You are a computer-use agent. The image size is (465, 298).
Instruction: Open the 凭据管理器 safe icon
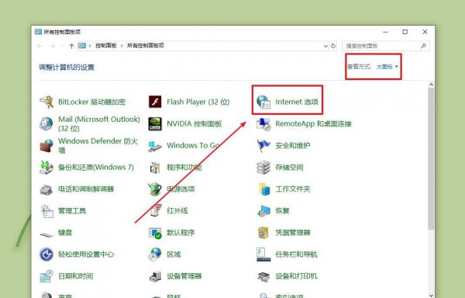[263, 233]
